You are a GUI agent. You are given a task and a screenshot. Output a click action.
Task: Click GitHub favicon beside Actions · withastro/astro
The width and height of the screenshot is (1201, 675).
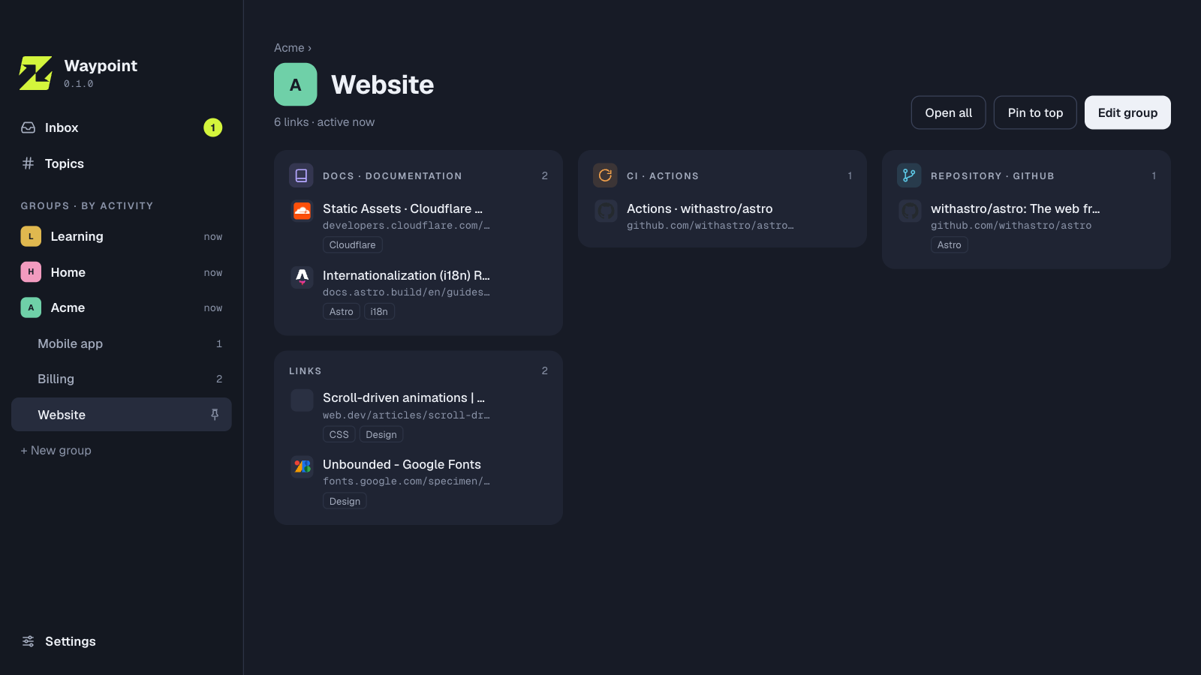[x=607, y=211]
